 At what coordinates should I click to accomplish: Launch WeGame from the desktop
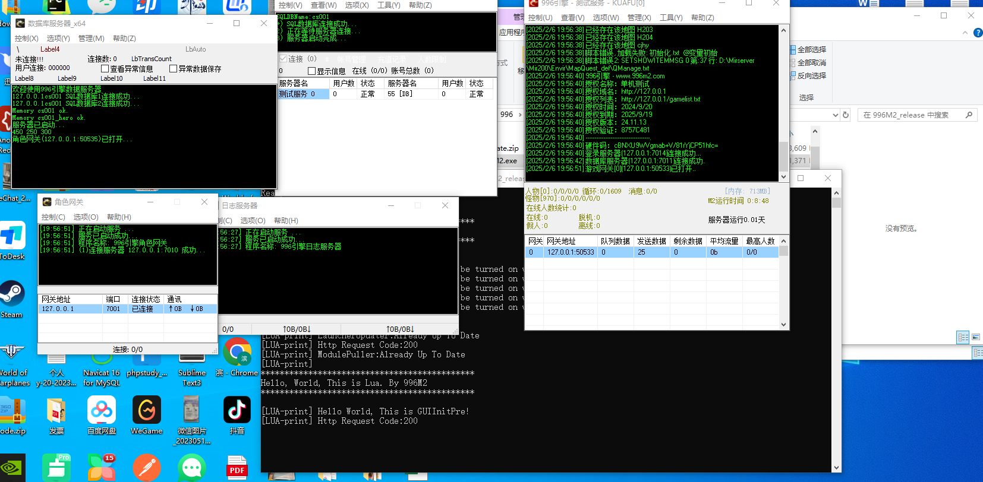pos(146,411)
